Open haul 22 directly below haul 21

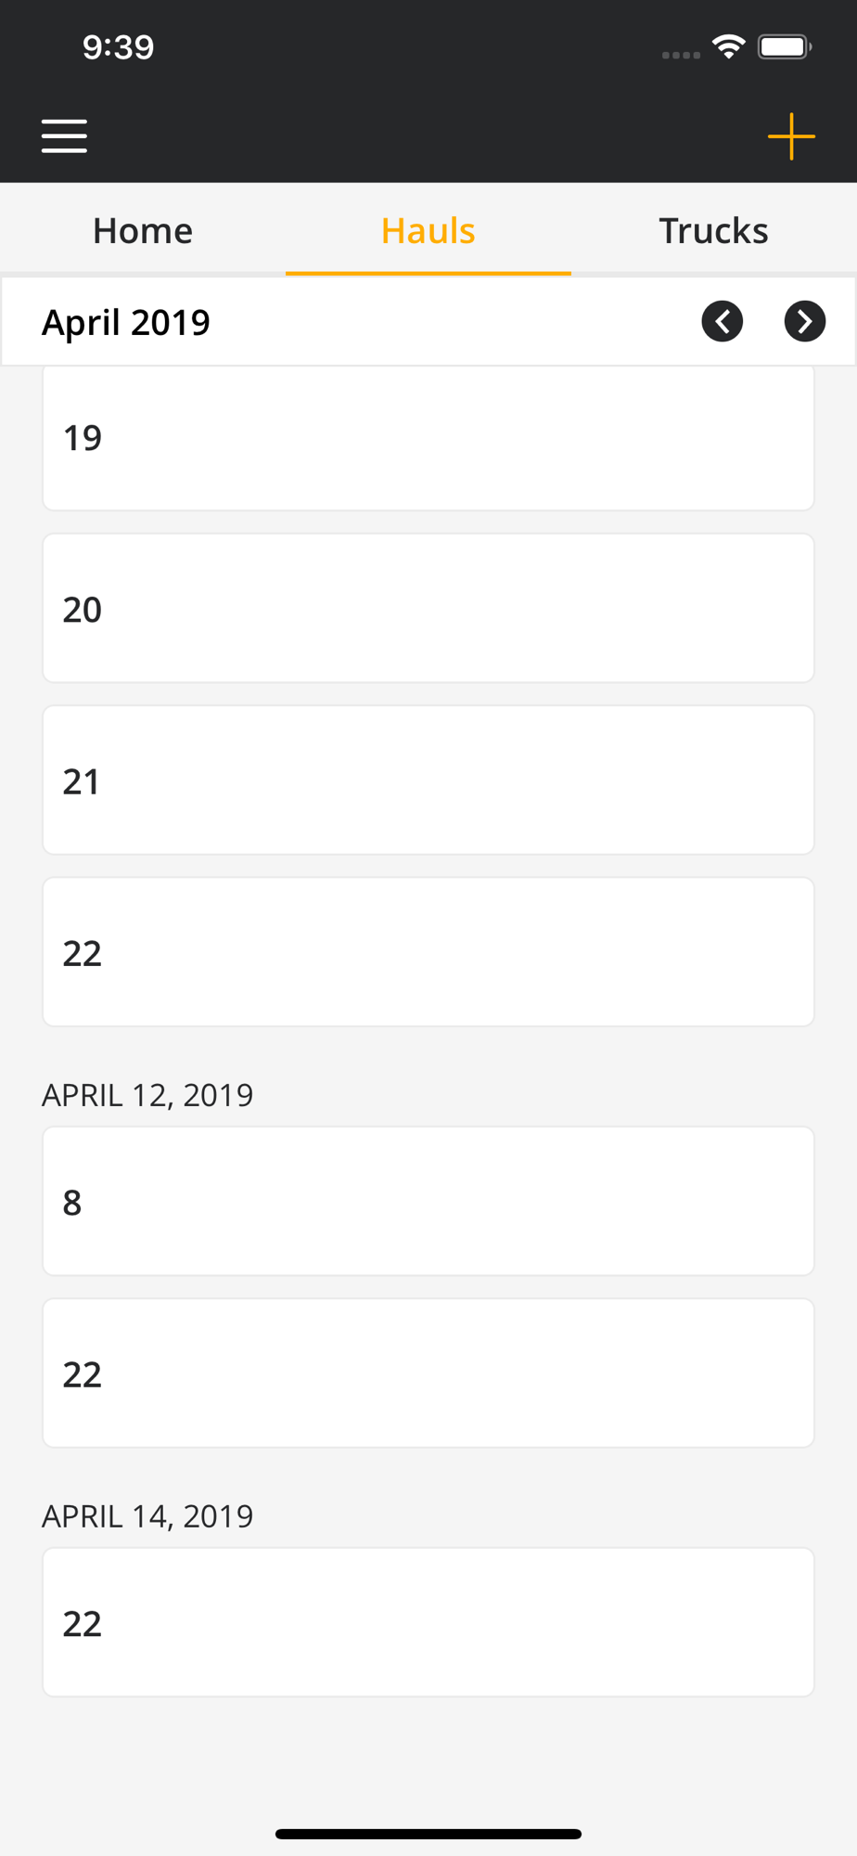pyautogui.click(x=428, y=952)
